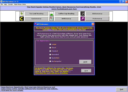Click the Bibliomancy letter B icon
Screen dimensions: 128x92
[82, 13]
